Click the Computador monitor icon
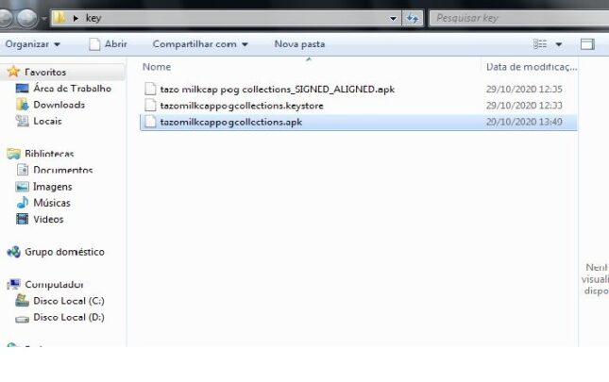This screenshot has height=382, width=609. click(13, 284)
